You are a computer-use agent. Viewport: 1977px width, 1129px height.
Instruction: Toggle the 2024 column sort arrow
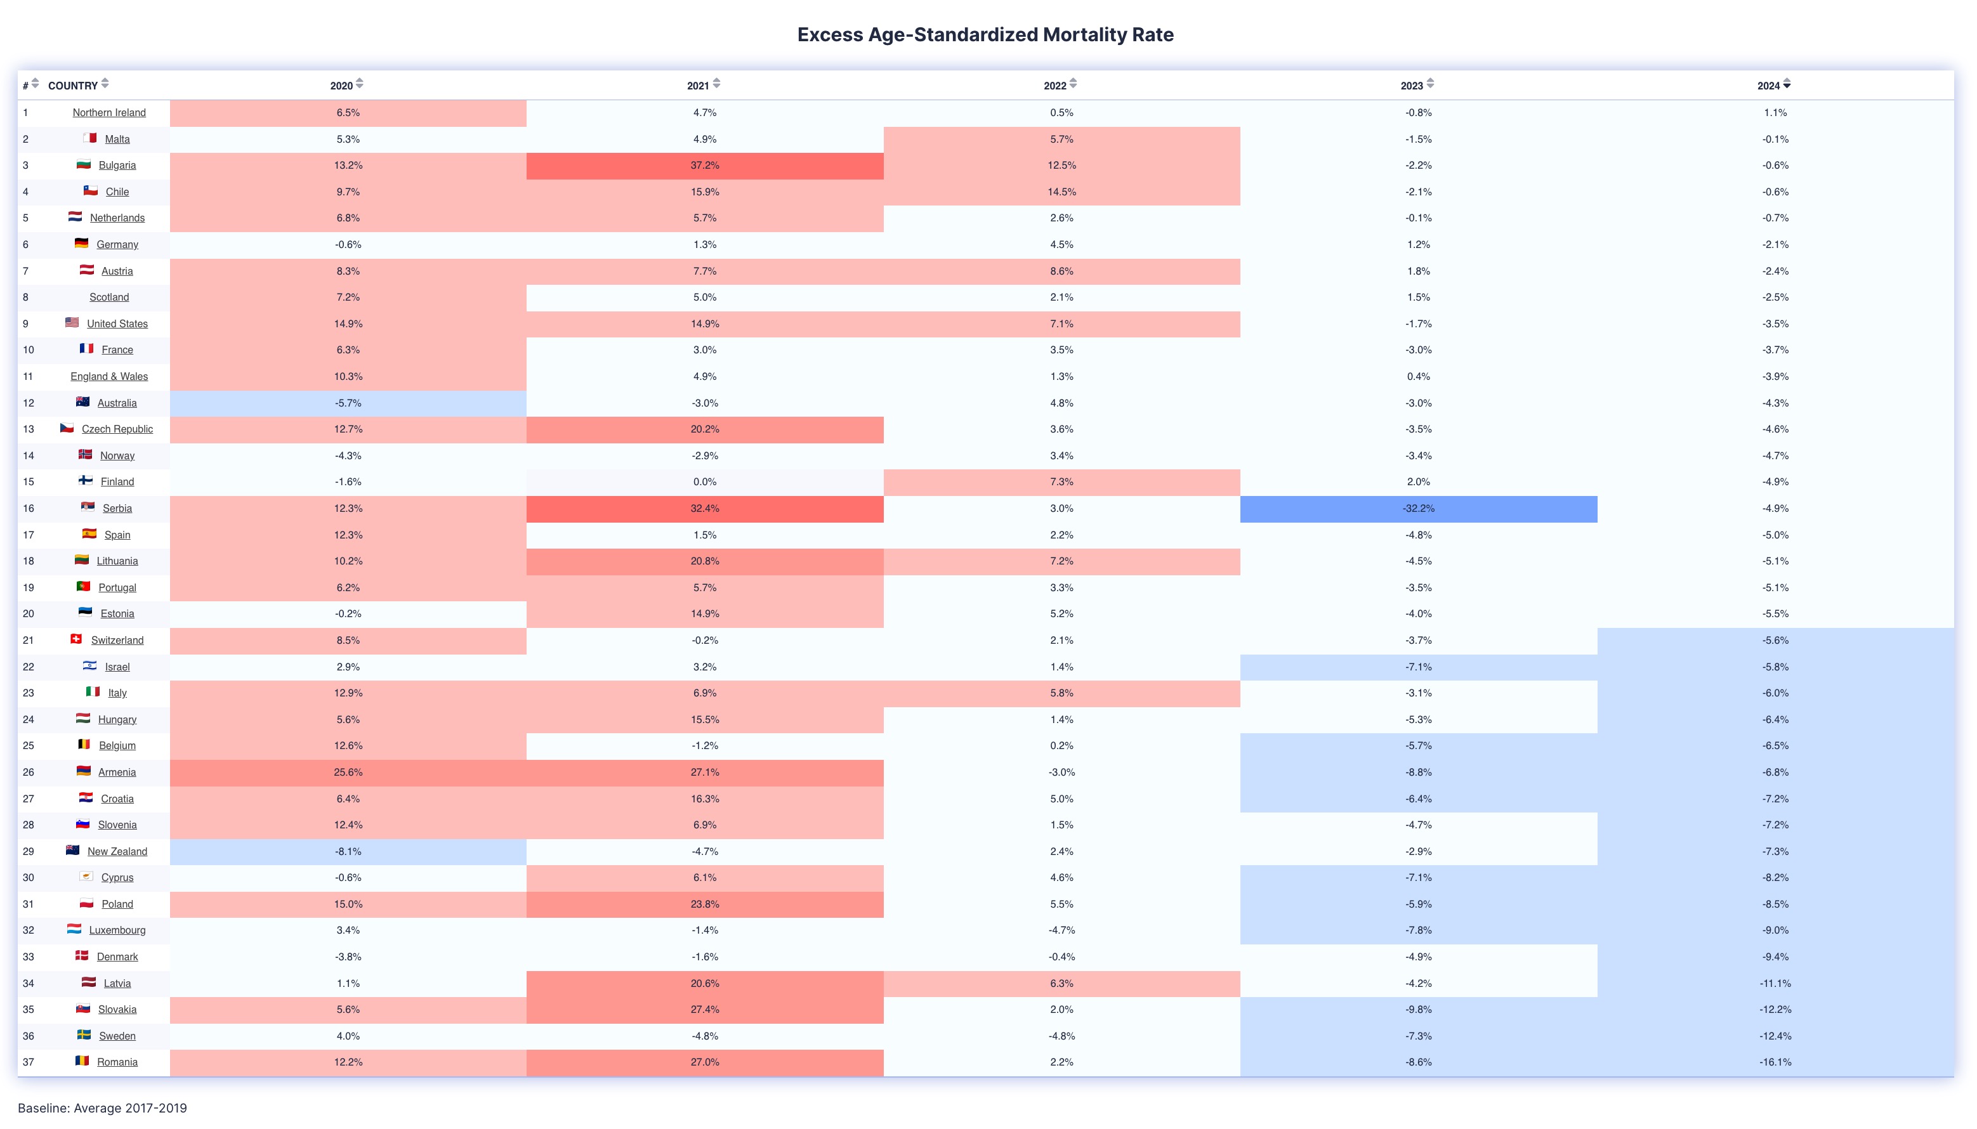pyautogui.click(x=1787, y=84)
